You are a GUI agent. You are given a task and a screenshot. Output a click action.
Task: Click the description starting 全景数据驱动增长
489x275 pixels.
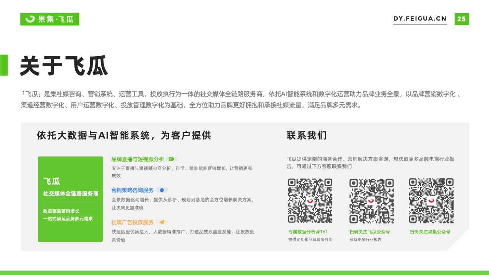[183, 204]
